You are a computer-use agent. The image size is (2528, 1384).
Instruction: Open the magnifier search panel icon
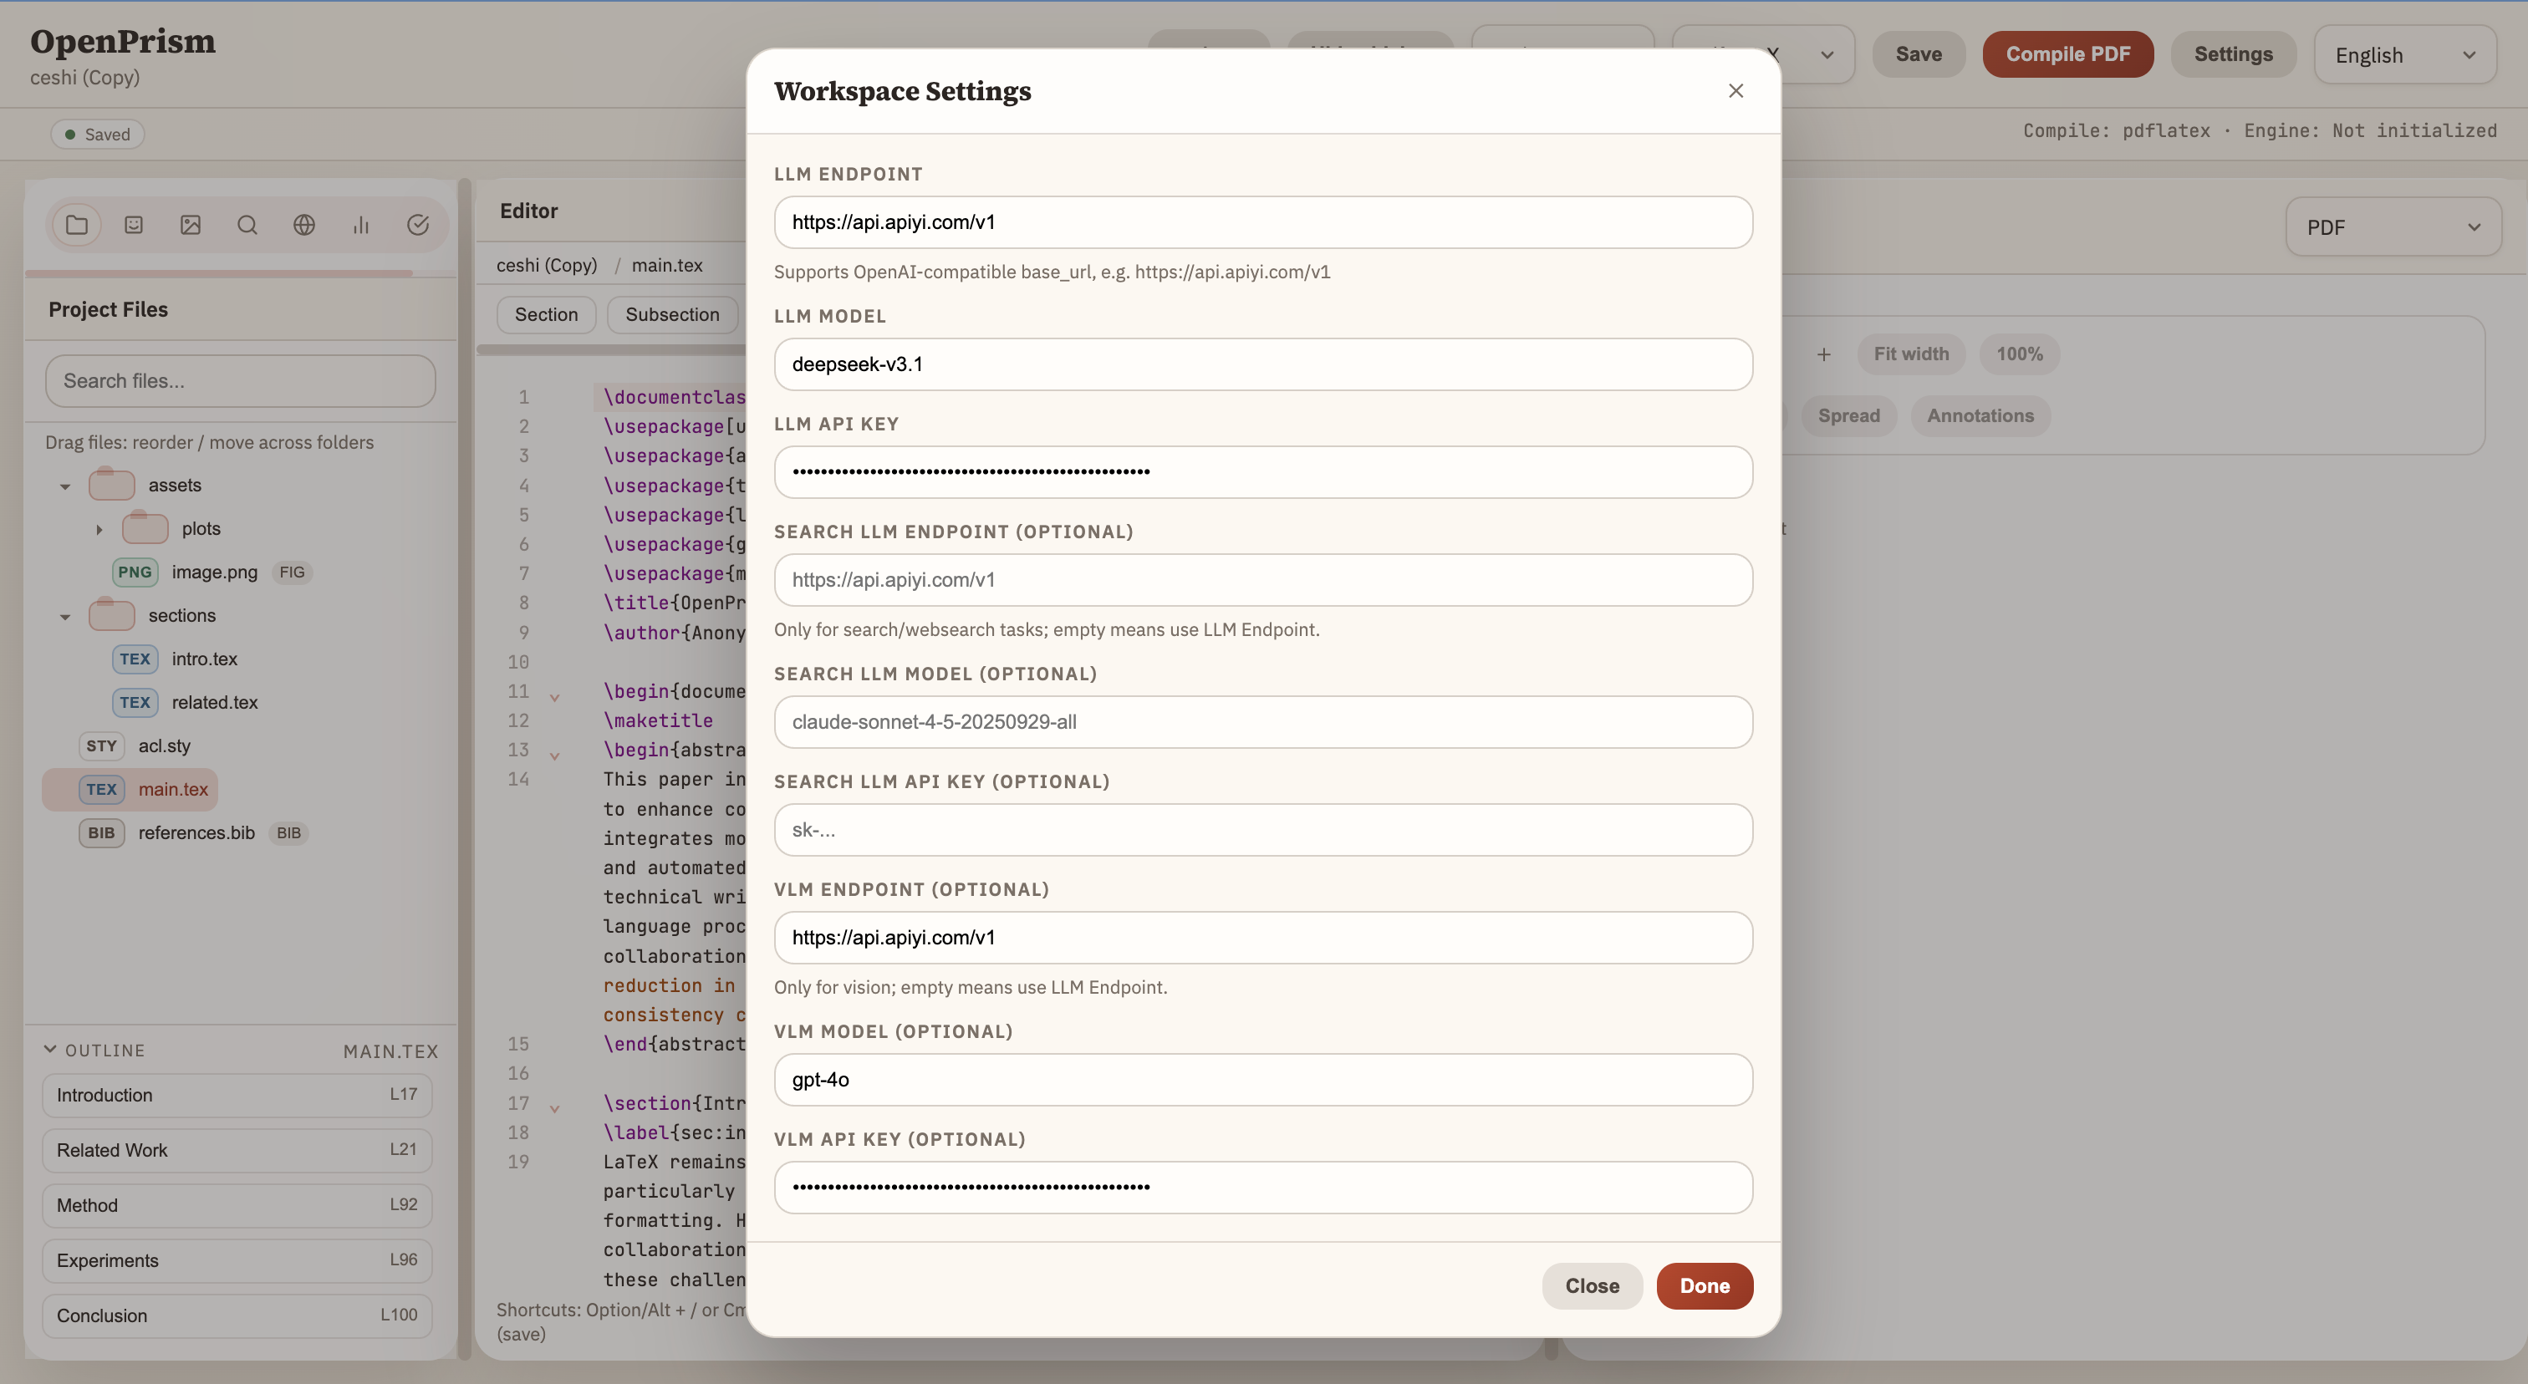coord(247,225)
